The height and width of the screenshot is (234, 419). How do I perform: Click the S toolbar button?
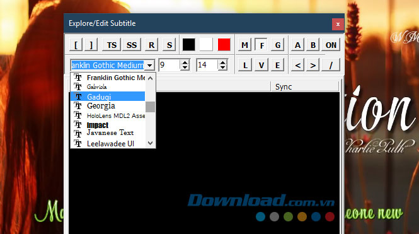click(x=169, y=45)
